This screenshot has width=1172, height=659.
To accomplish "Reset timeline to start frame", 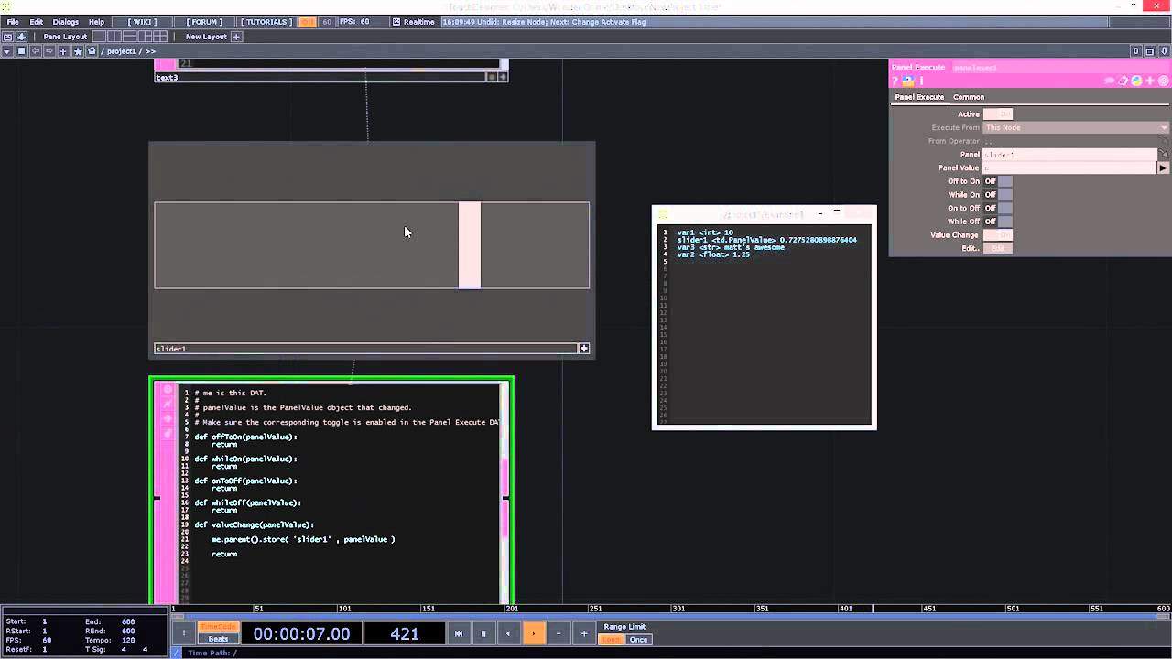I will tap(459, 633).
